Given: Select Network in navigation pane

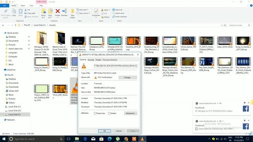Looking at the screenshot, I should click(x=11, y=120).
